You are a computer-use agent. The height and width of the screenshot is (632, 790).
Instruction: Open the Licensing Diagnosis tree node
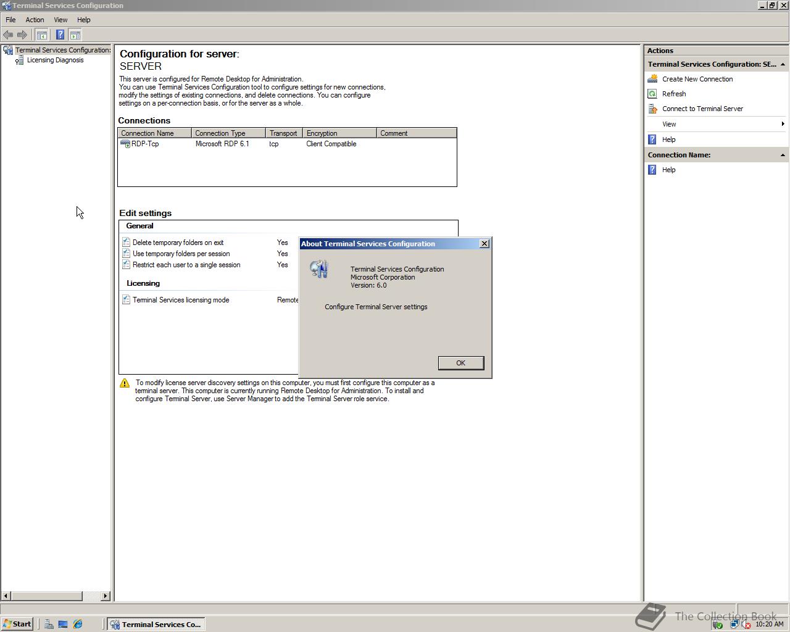55,60
